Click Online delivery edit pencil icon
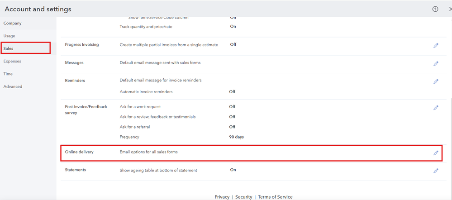This screenshot has width=452, height=200. pos(436,153)
